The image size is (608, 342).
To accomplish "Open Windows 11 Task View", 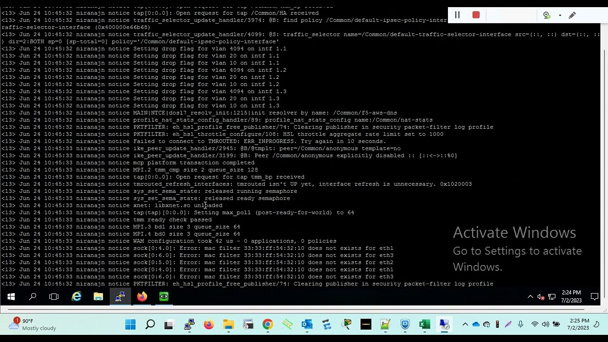I will (169, 325).
